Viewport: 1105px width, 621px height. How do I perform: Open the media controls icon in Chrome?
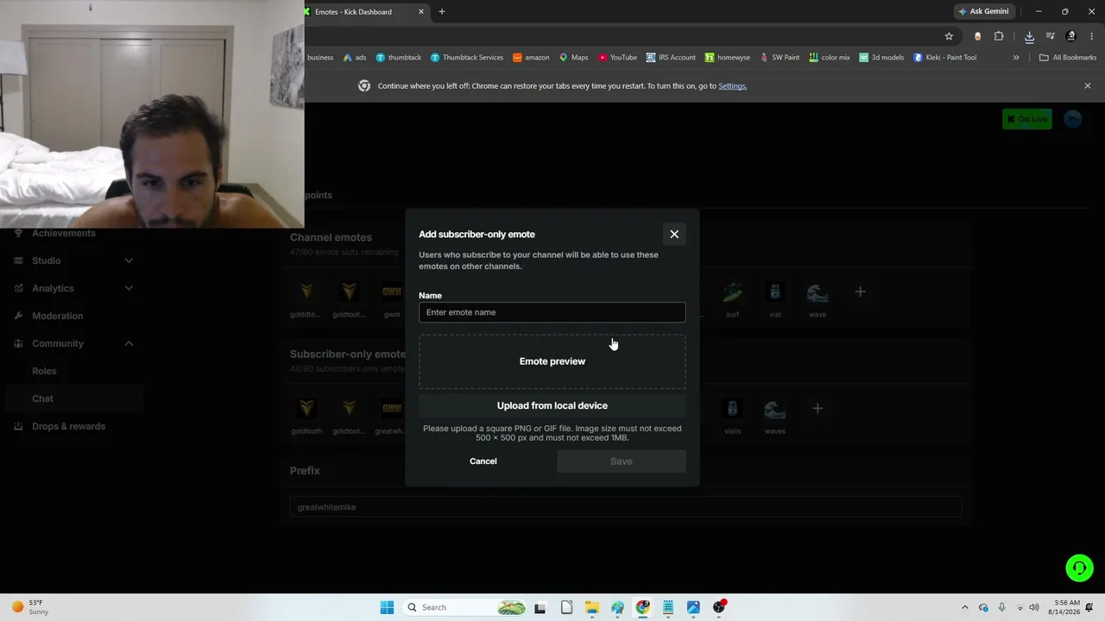tap(1051, 36)
